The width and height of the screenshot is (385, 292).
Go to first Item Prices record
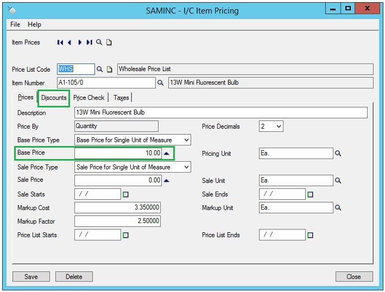click(60, 42)
